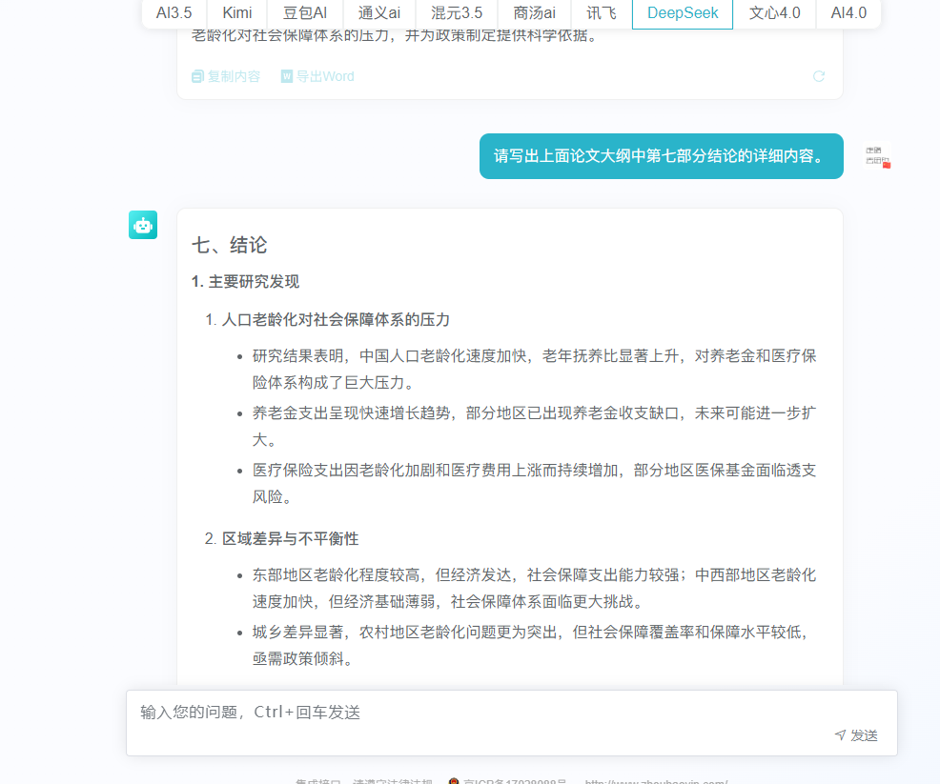Viewport: 940px width, 784px height.
Task: Click the user avatar with Chinese flag
Action: coord(876,156)
